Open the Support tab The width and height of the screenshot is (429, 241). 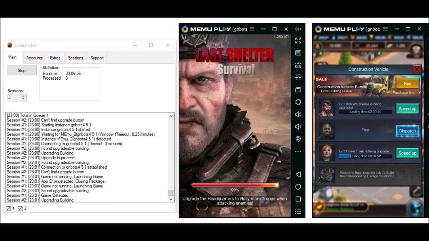click(x=97, y=58)
